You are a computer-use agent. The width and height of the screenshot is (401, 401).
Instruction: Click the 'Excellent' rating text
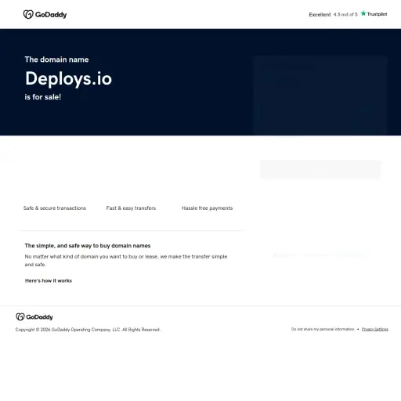click(320, 15)
